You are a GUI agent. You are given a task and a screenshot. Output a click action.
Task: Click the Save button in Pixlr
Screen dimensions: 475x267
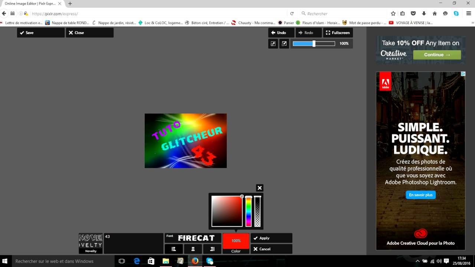tap(41, 33)
